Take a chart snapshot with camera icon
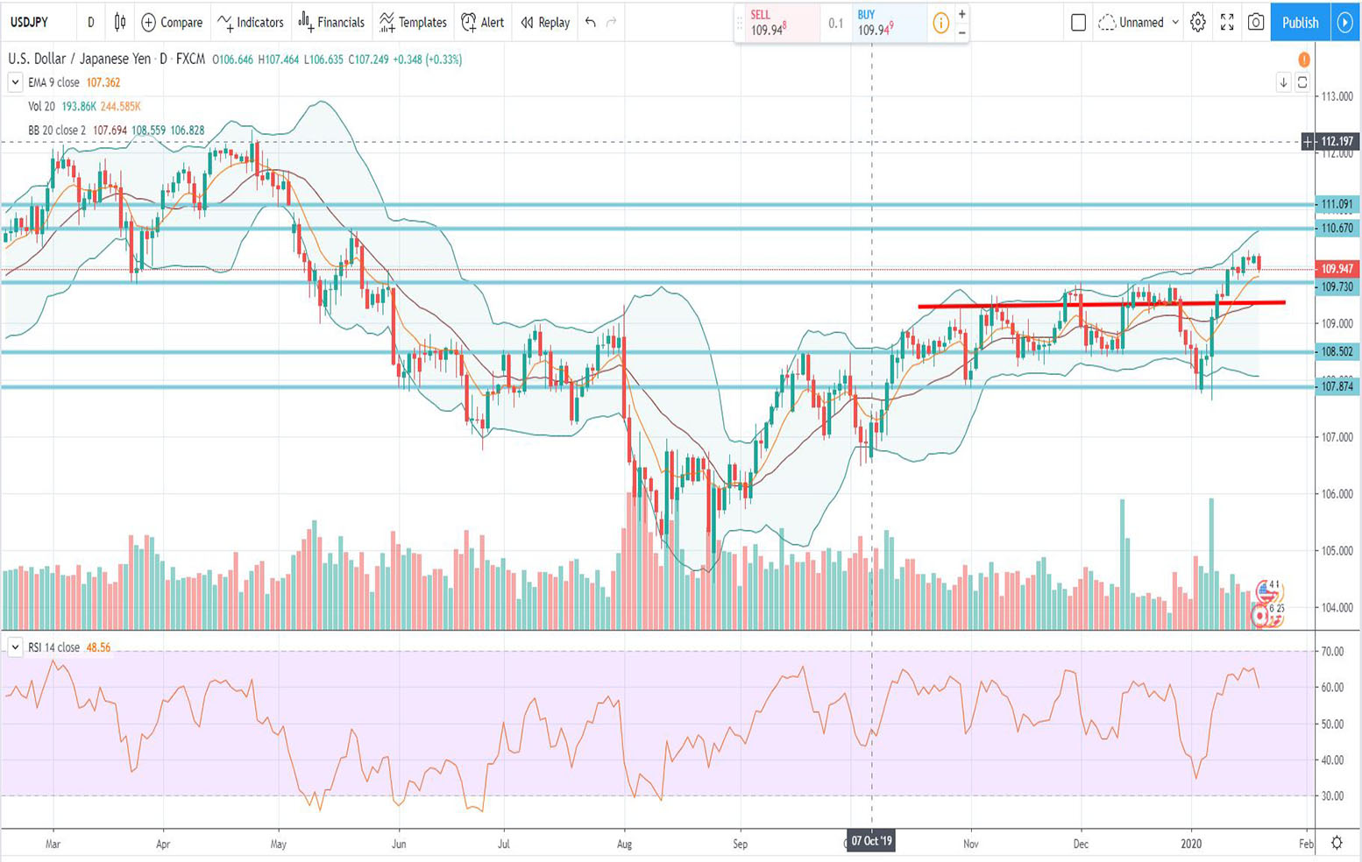 click(x=1256, y=23)
